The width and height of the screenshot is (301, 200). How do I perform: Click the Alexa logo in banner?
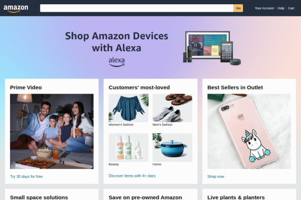[x=116, y=62]
